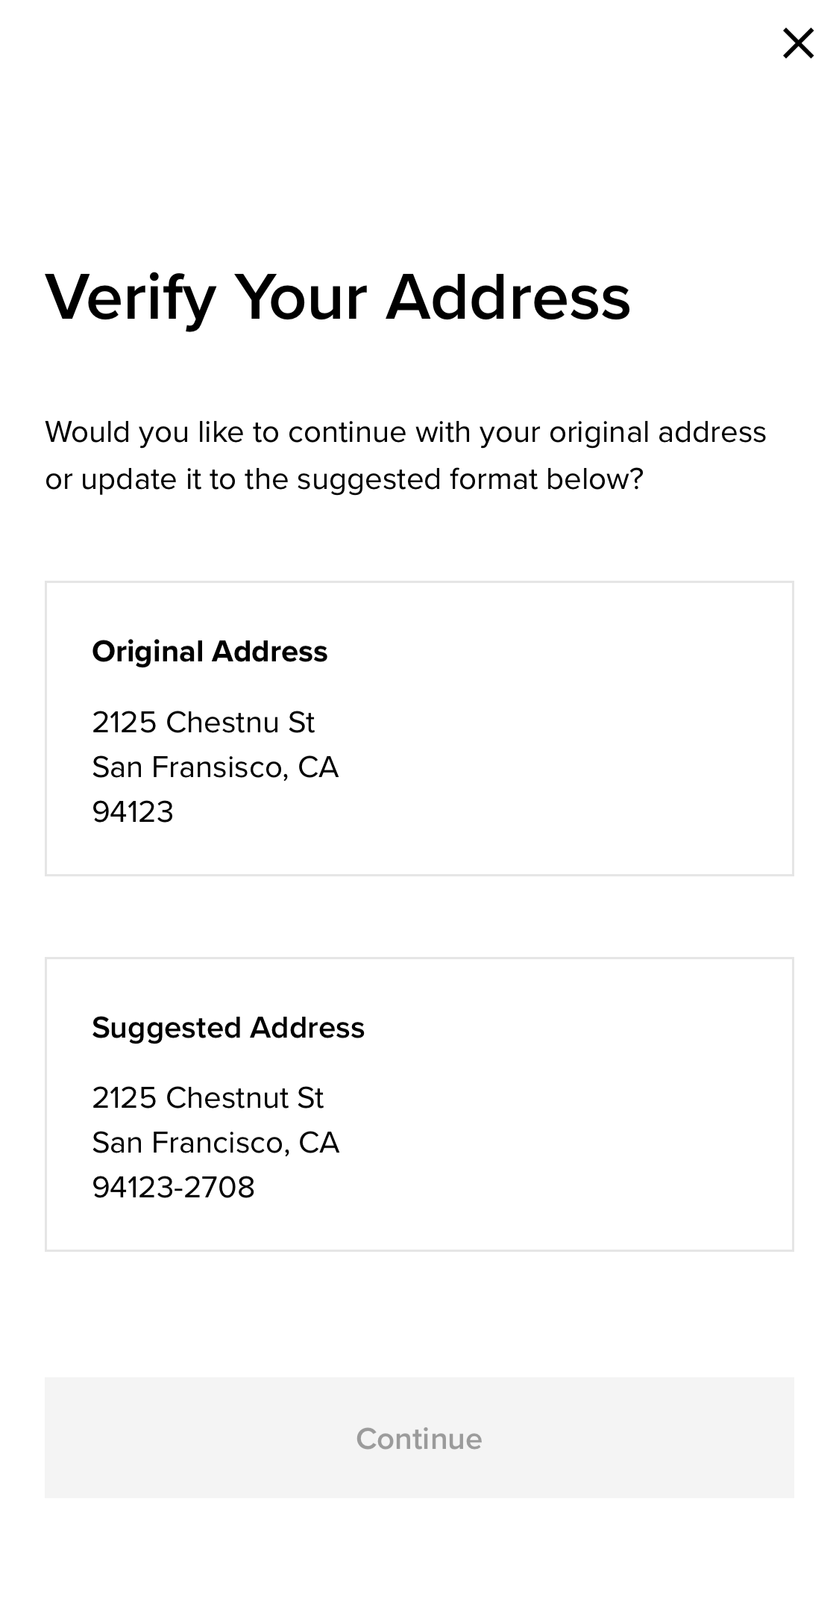Tap the original ZIP code "94123"

(133, 812)
